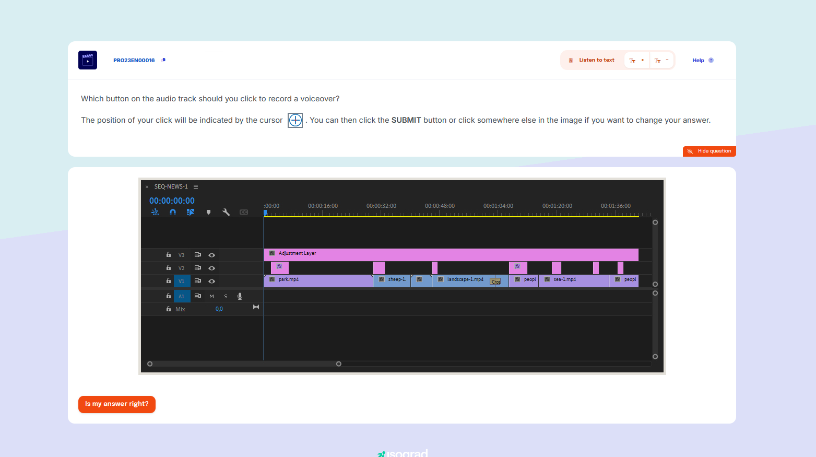Screen dimensions: 816x457
Task: Click the fx badge on sea-1.mp4
Action: [547, 279]
